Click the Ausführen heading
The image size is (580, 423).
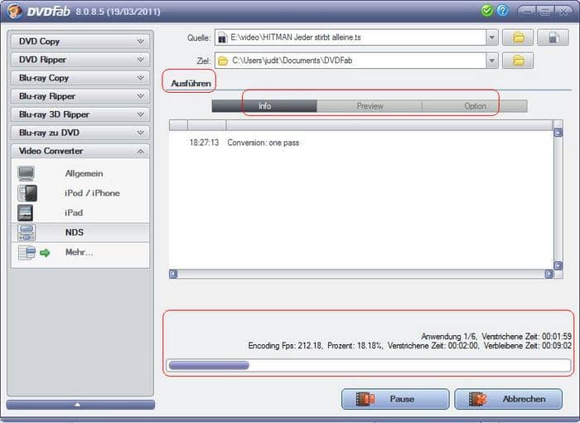click(x=191, y=83)
